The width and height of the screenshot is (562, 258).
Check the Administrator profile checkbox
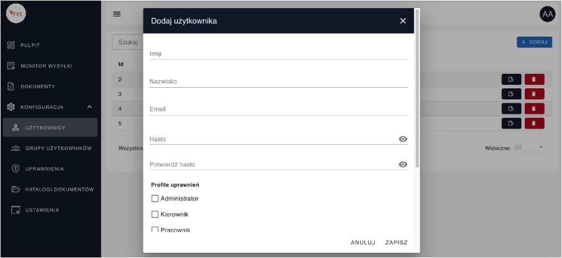pyautogui.click(x=155, y=199)
